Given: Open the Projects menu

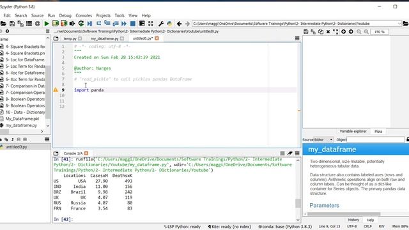Looking at the screenshot, I should (103, 15).
